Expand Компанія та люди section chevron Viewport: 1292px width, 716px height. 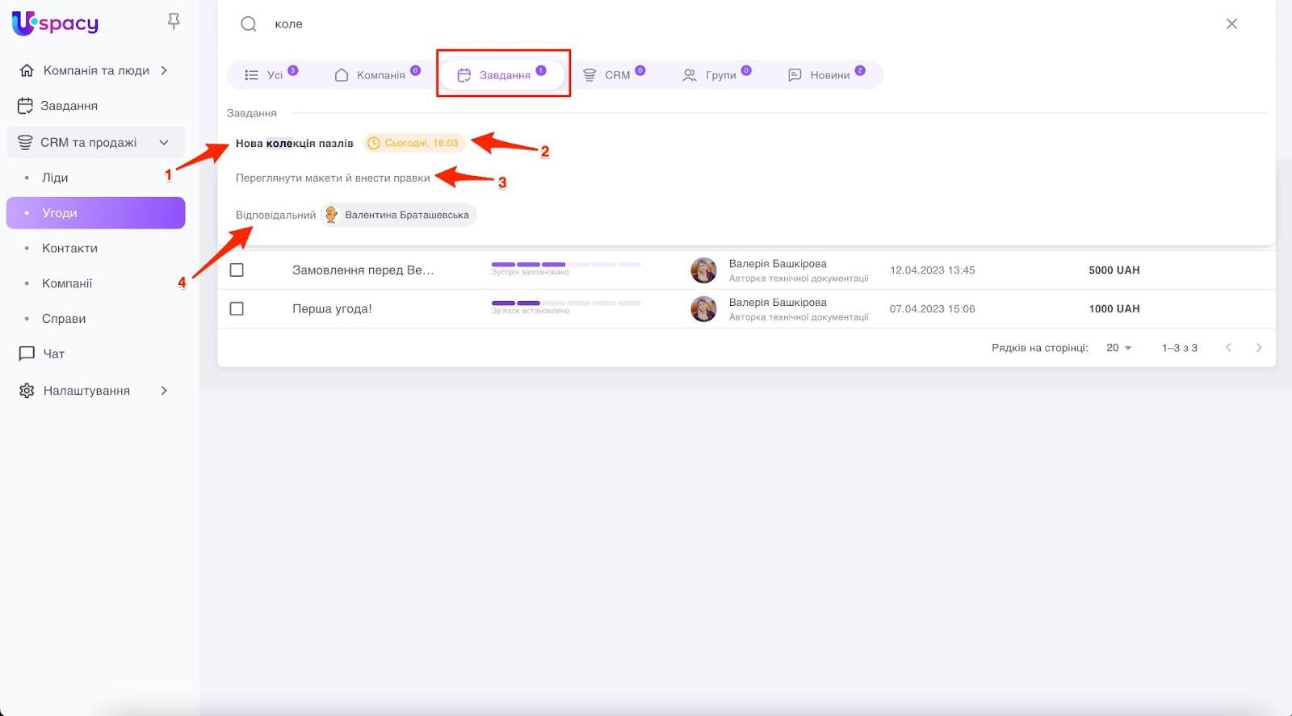164,70
